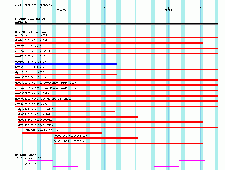
Task: Click the nsv4528957 gnomADStructuralVariants label
Action: coord(43,99)
